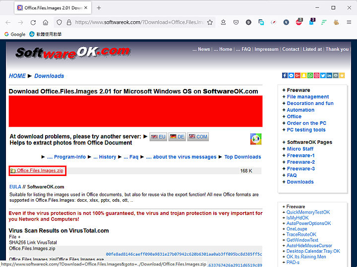This screenshot has height=267, width=357.
Task: Open the Top Downloads link
Action: (242, 157)
